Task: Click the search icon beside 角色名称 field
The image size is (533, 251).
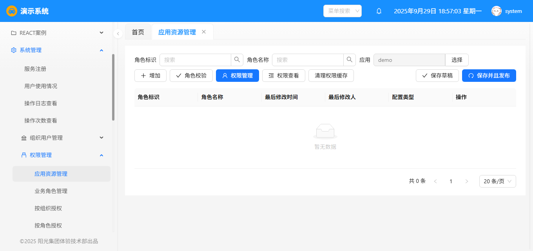Action: (x=350, y=60)
